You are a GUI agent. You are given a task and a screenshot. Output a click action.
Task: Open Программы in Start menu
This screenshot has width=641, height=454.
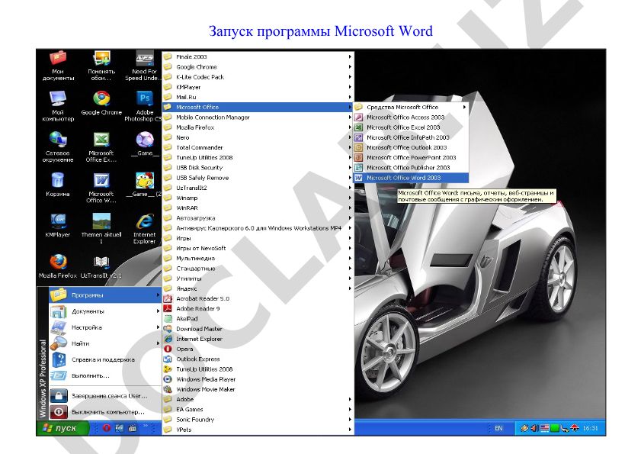105,295
